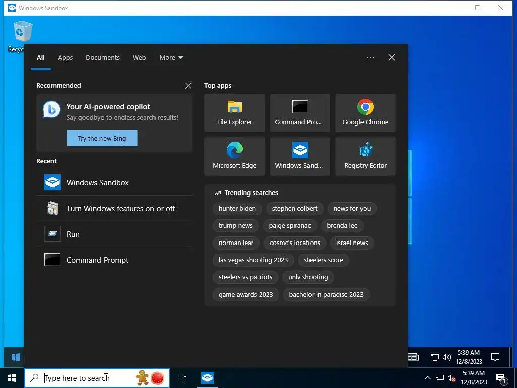Click the sandbox news widget icon
The height and width of the screenshot is (388, 517).
413,357
